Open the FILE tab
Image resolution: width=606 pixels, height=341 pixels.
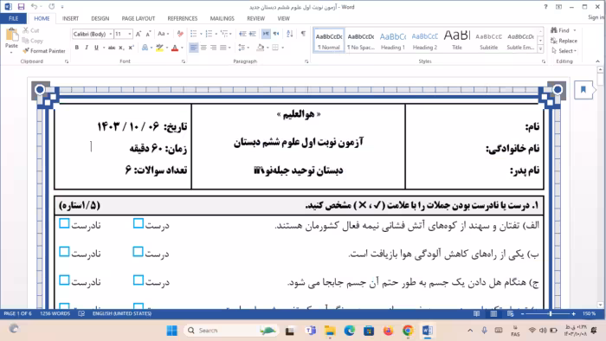click(x=14, y=18)
